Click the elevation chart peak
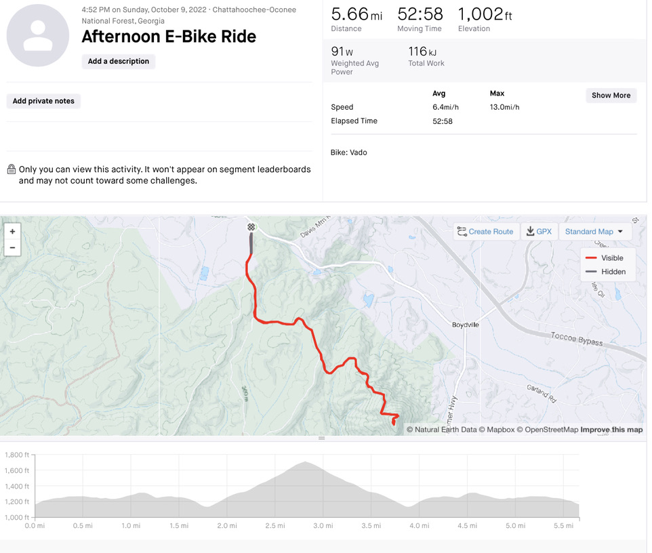Screen dimensions: 652x553 306,463
